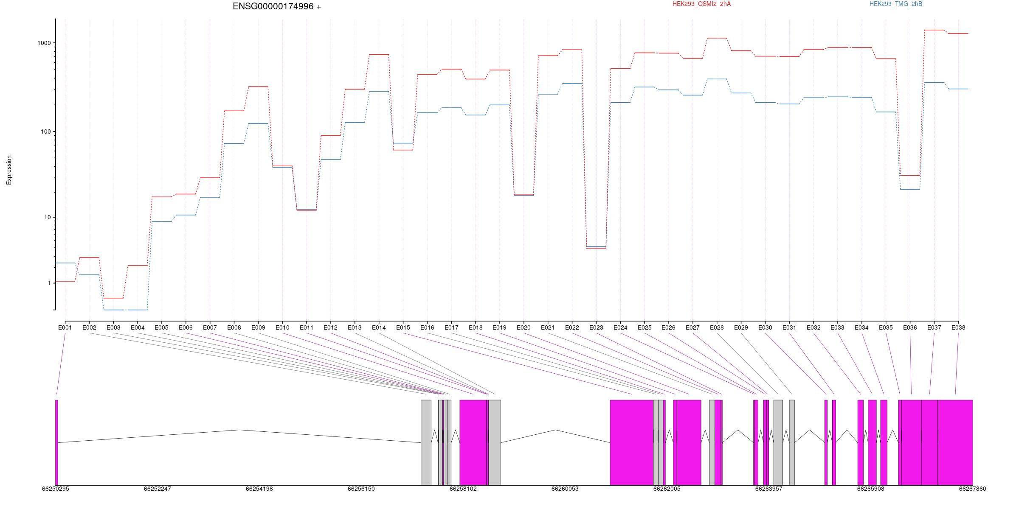Click the E022 exon label
1019x509 pixels.
pos(572,327)
